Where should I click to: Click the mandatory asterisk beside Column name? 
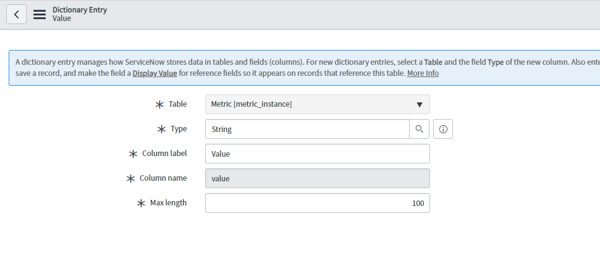pyautogui.click(x=130, y=178)
